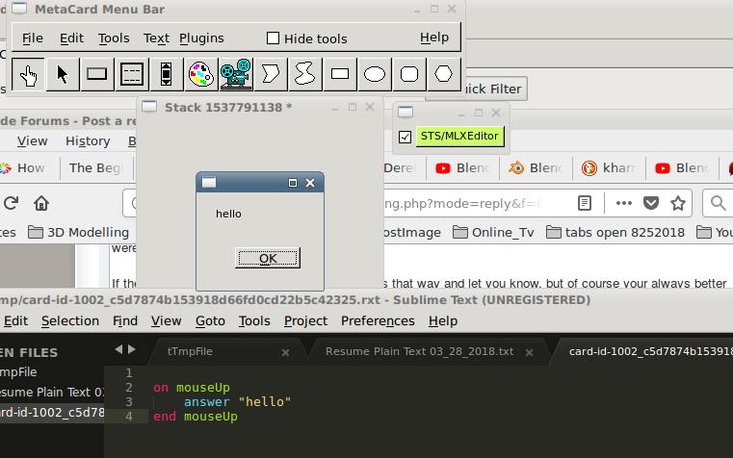Choose the Scrollbar tool in MetaCard
The height and width of the screenshot is (458, 733).
coord(166,74)
